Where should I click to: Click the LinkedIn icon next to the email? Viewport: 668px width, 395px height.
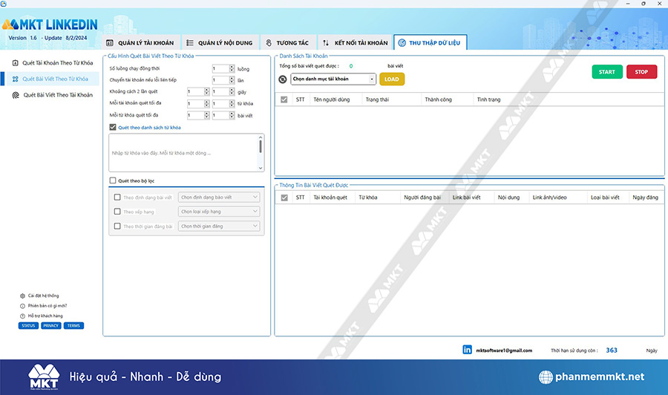(468, 350)
